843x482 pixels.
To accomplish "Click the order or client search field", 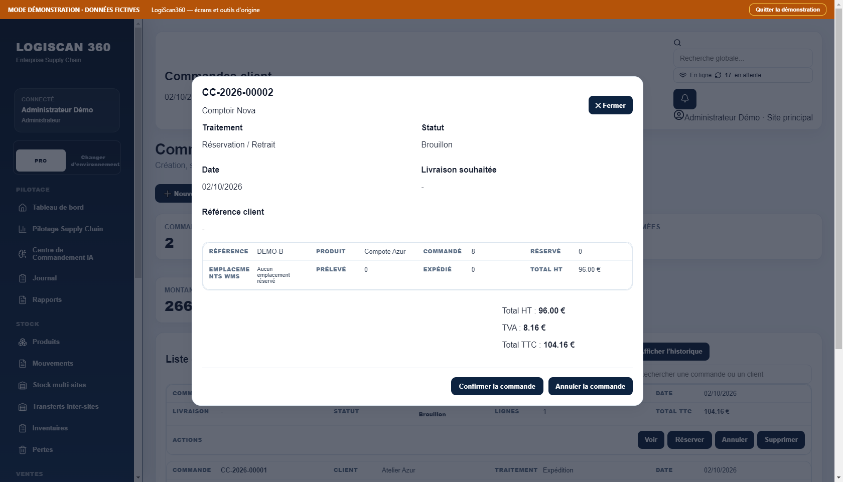I will click(x=727, y=374).
